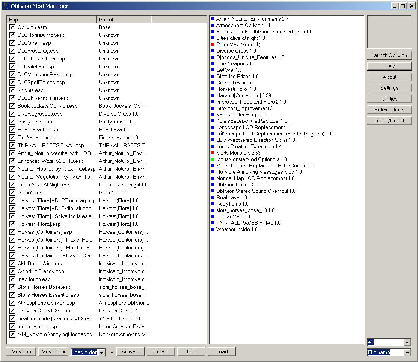The width and height of the screenshot is (418, 362).
Task: Click the blue square beside Weather Inside 1.0 mod
Action: (x=213, y=229)
